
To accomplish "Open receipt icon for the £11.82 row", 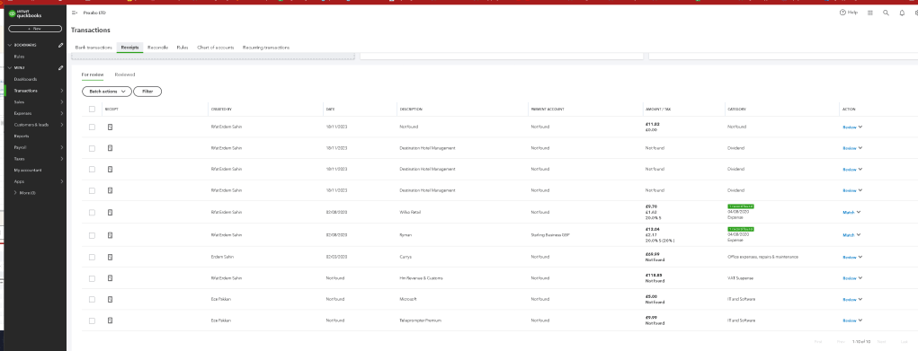I will 110,127.
